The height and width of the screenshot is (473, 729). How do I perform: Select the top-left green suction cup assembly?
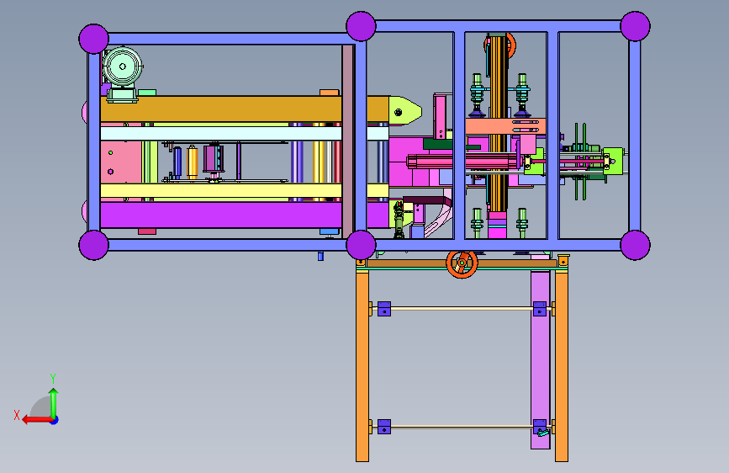pos(477,95)
